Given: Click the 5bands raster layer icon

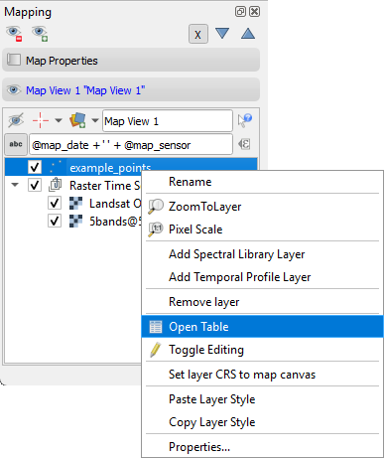Looking at the screenshot, I should click(75, 221).
